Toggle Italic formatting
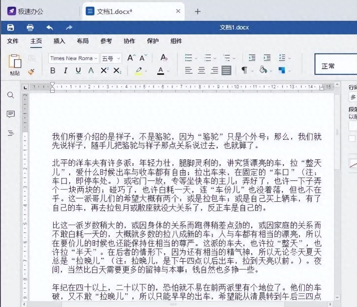Viewport: 357px width, 307px height. click(x=65, y=71)
